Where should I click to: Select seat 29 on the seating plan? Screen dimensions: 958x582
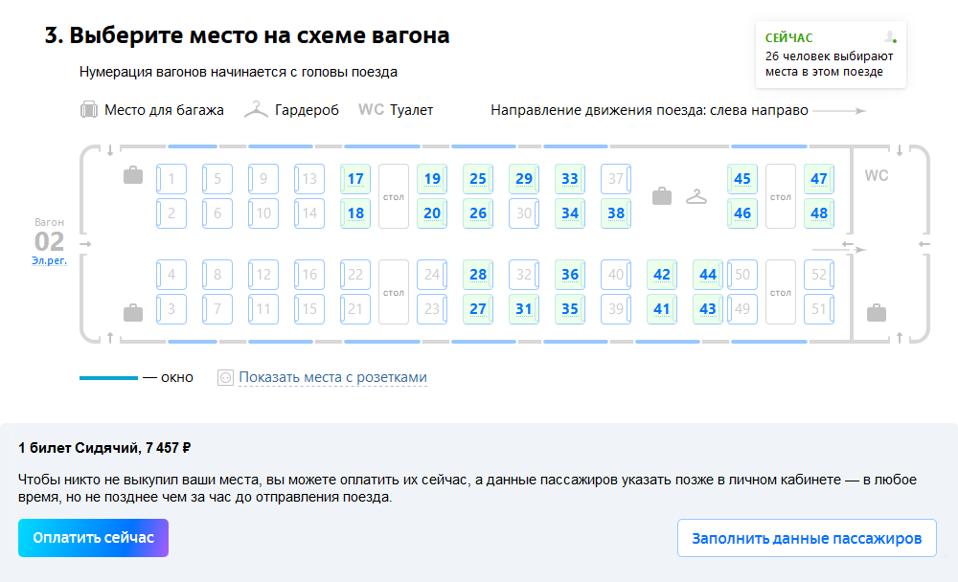[524, 179]
